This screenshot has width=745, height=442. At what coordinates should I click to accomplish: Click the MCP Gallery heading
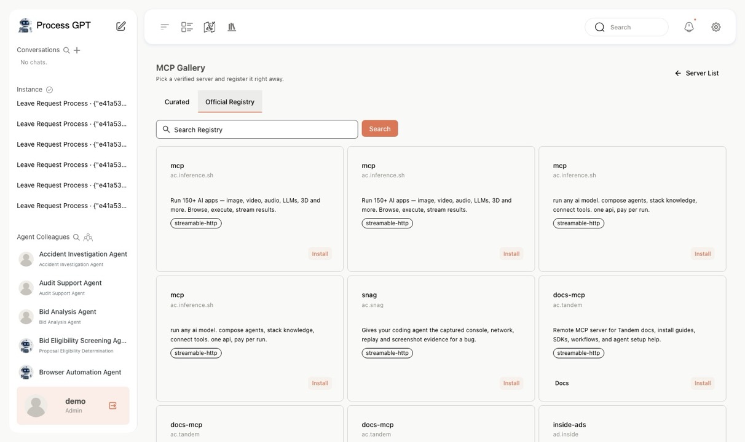[x=181, y=68]
